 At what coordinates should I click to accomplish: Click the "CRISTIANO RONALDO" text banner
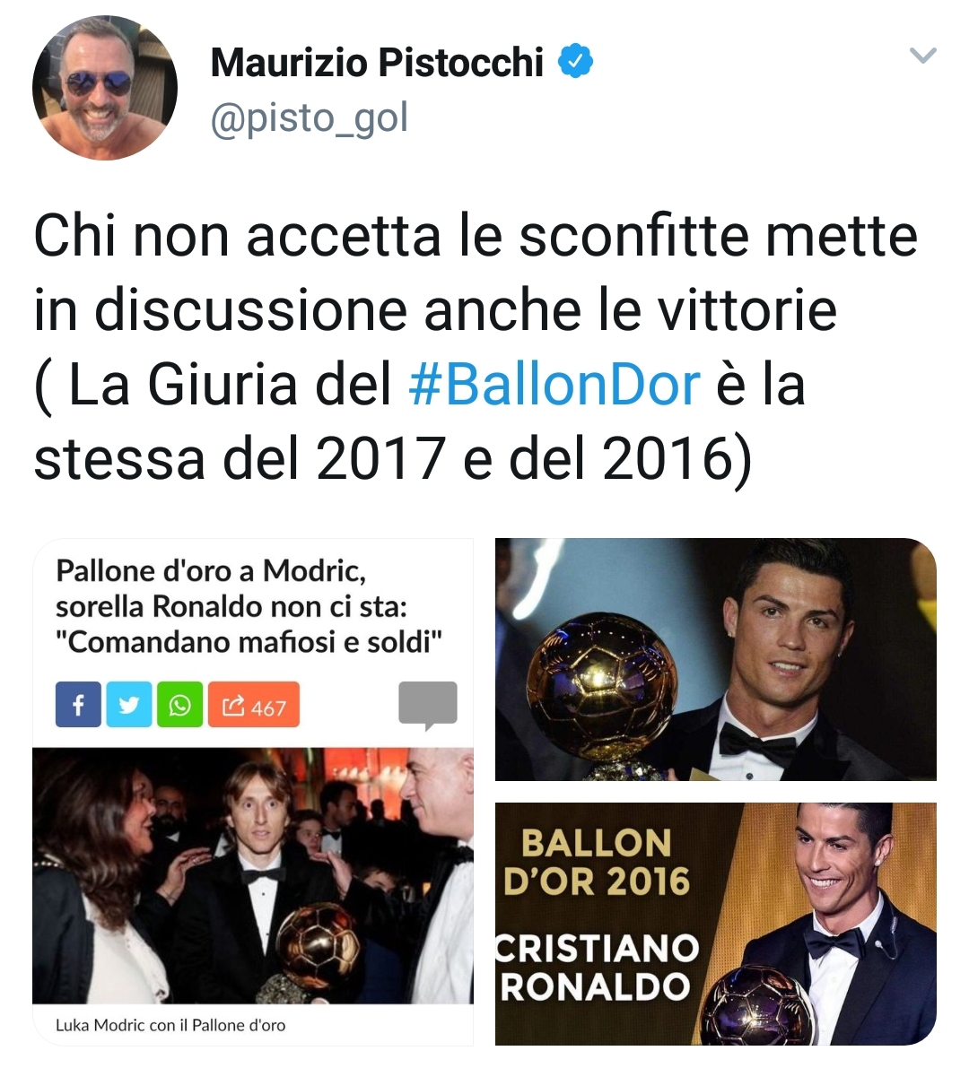tap(598, 968)
